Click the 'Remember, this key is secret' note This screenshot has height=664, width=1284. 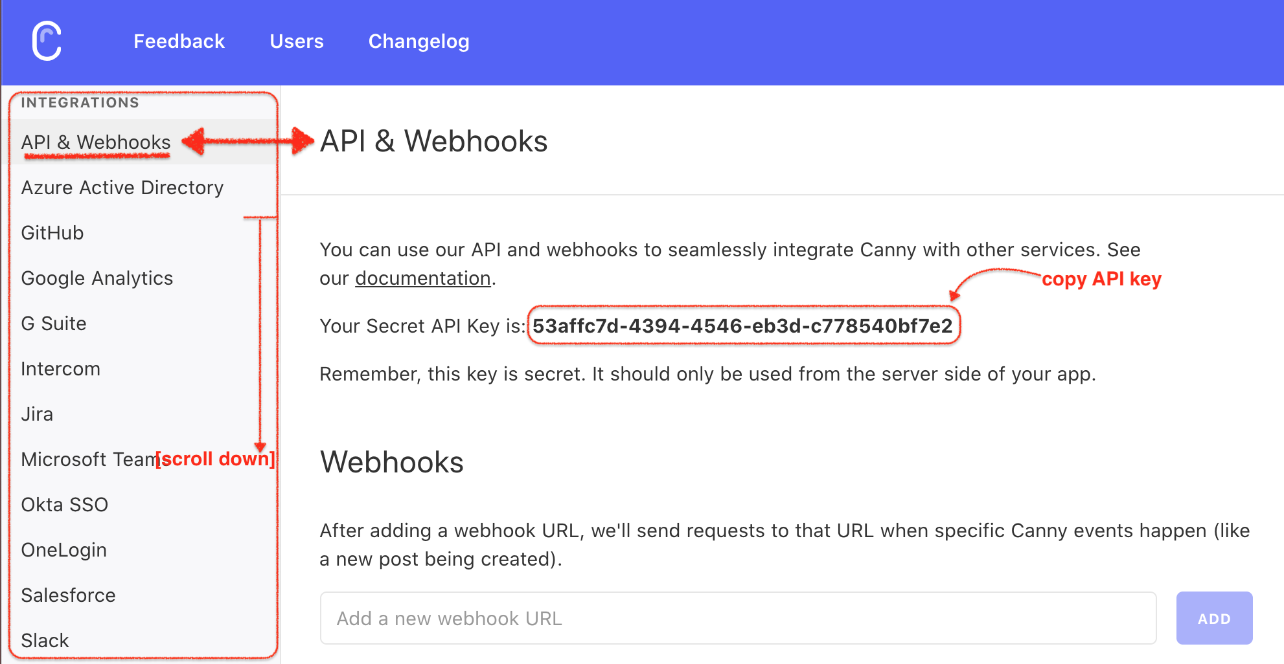[x=707, y=374]
